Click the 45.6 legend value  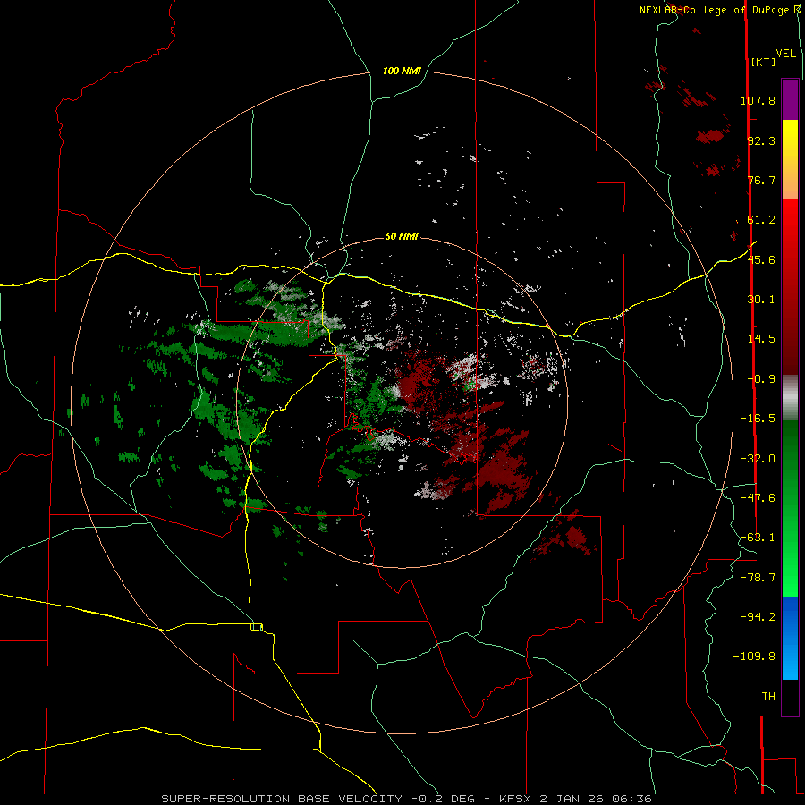761,259
